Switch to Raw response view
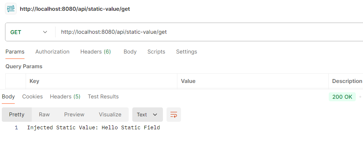 [44, 115]
